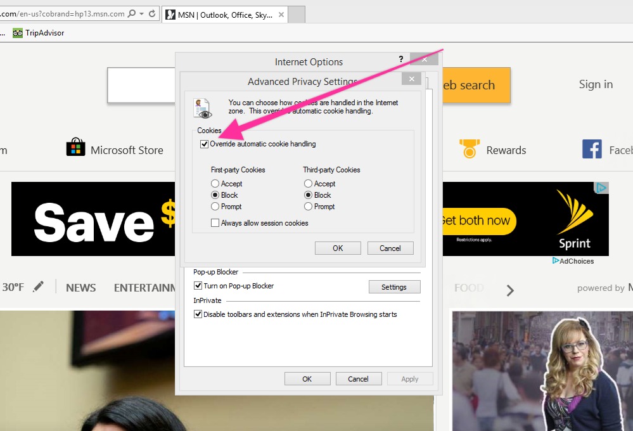
Task: Open the blonde woman crowd story thumbnail
Action: [x=542, y=371]
